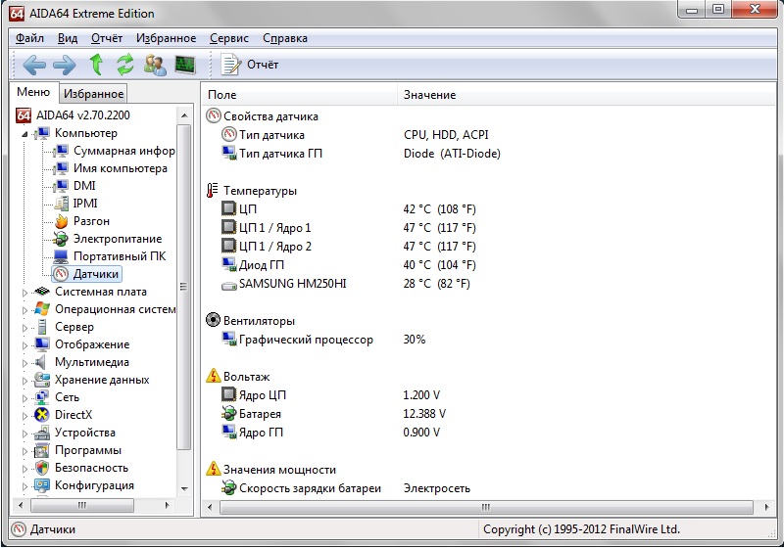Click Сеть network icon in tree
The width and height of the screenshot is (784, 548).
point(42,397)
